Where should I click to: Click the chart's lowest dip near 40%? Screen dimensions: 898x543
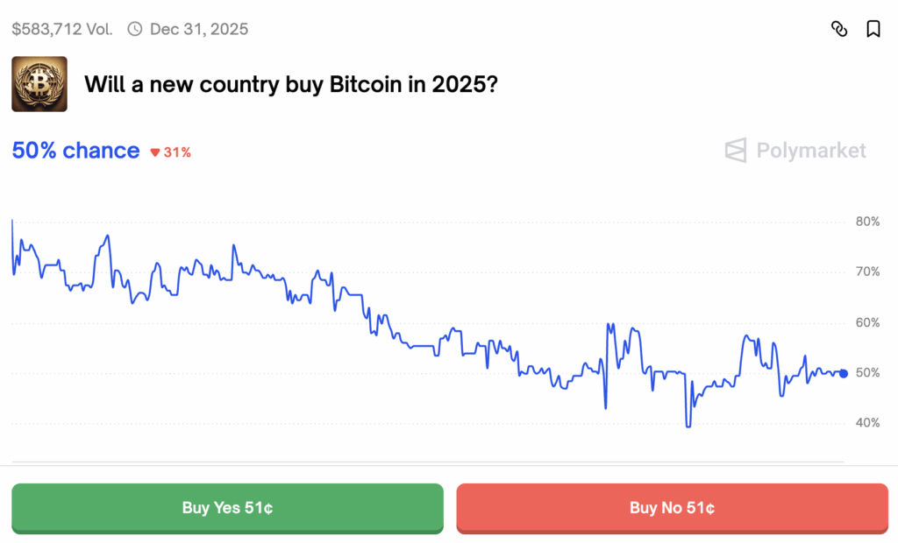click(688, 425)
